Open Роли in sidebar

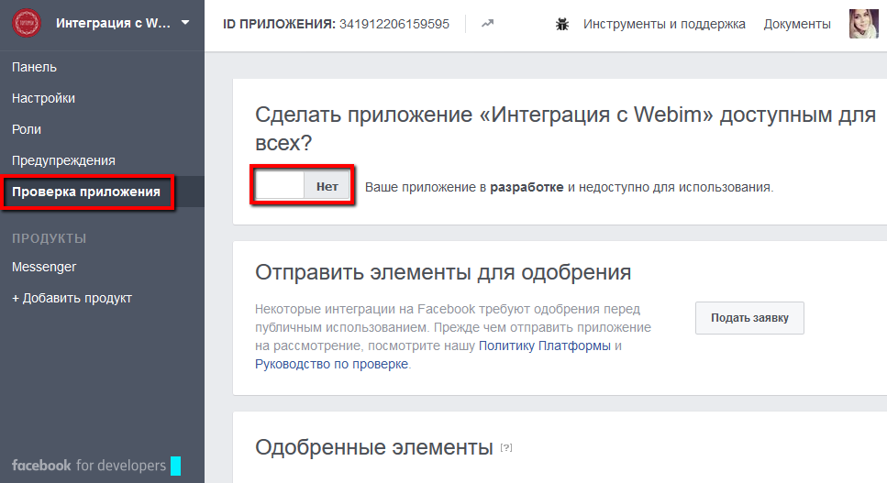click(x=27, y=129)
